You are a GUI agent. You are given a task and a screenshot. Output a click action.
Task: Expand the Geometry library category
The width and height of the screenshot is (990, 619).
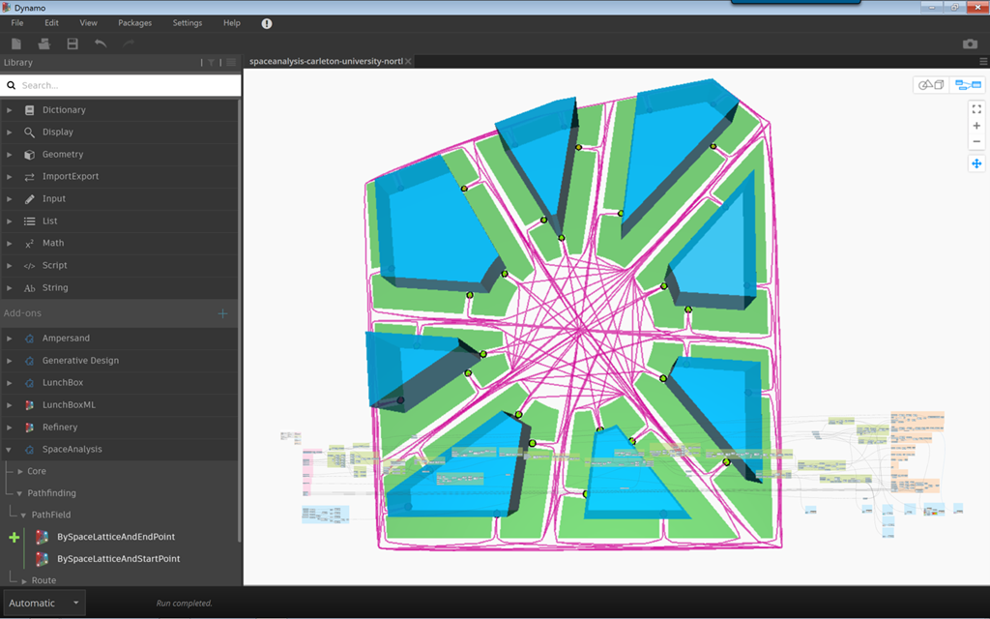click(x=63, y=155)
